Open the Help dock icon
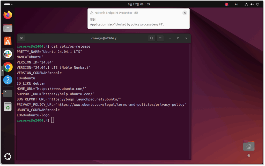This screenshot has height=166, width=265. click(8, 80)
